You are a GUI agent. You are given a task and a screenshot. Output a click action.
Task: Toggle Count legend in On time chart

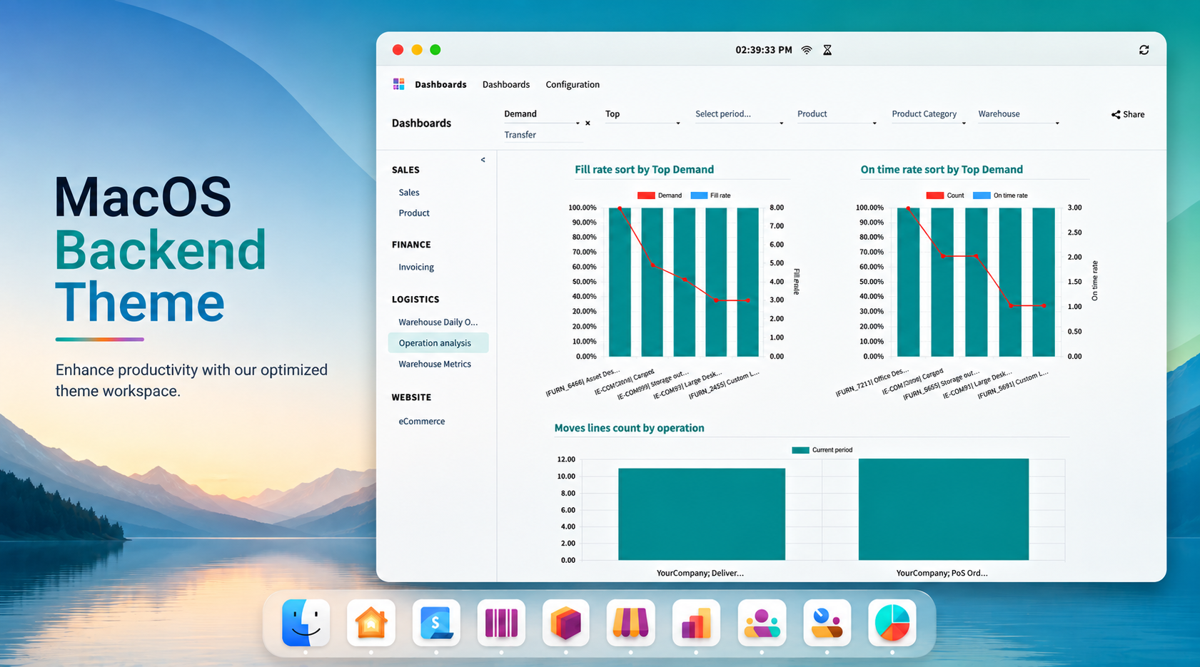point(945,195)
